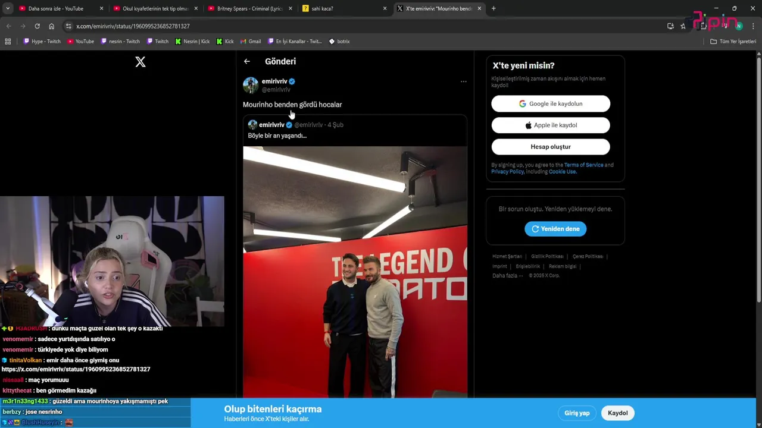Click the X logo in the left sidebar
The height and width of the screenshot is (428, 762).
click(140, 62)
